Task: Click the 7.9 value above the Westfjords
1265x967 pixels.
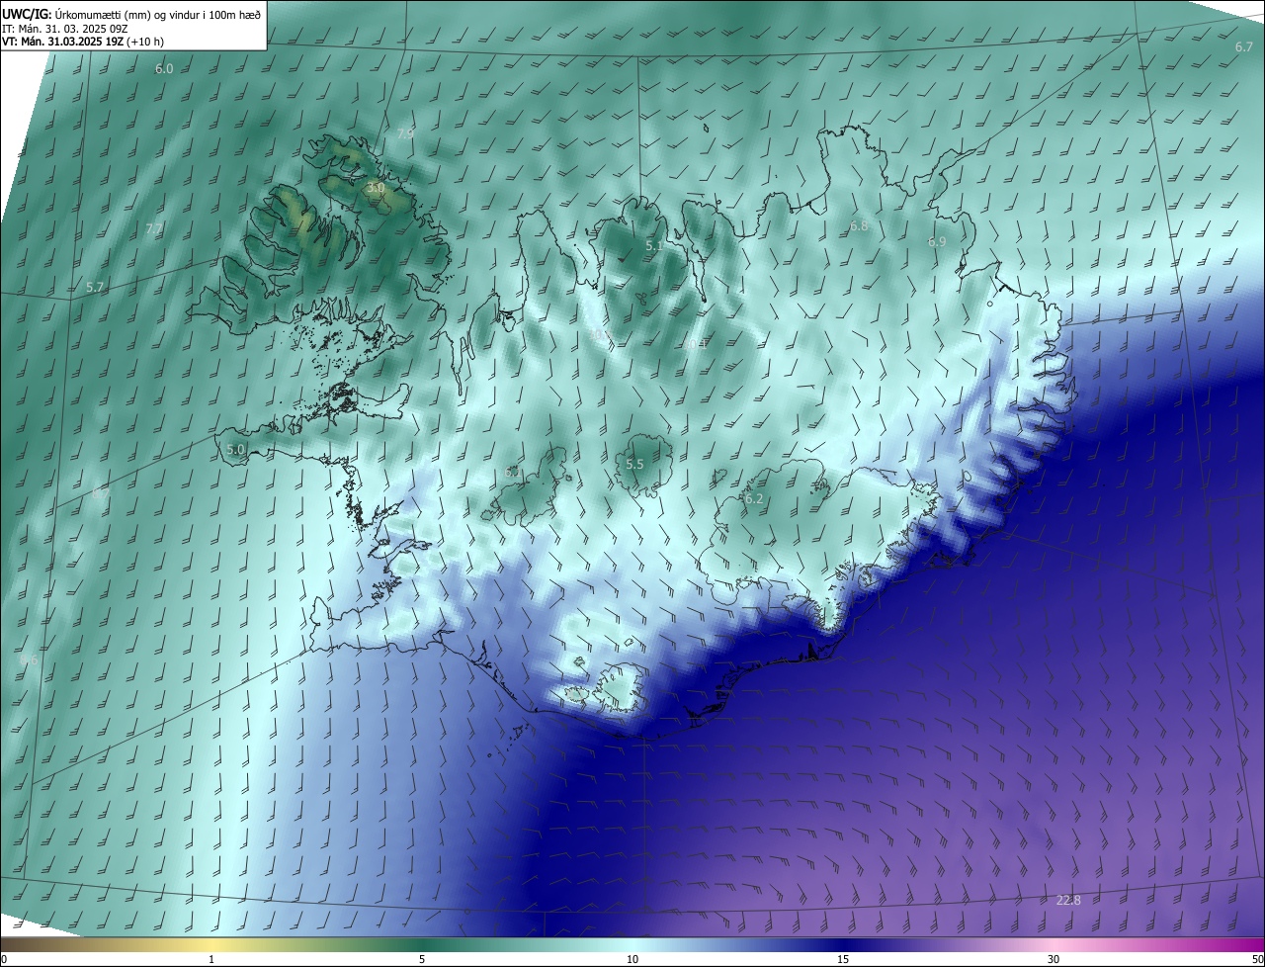Action: pyautogui.click(x=405, y=132)
